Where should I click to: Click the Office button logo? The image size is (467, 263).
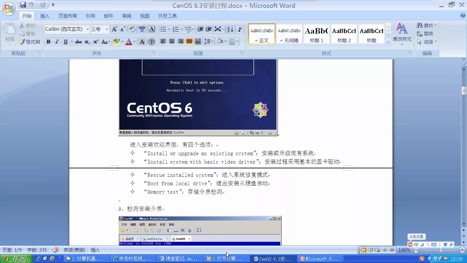(x=9, y=8)
